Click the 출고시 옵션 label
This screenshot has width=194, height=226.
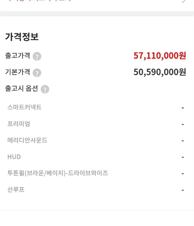tap(21, 89)
